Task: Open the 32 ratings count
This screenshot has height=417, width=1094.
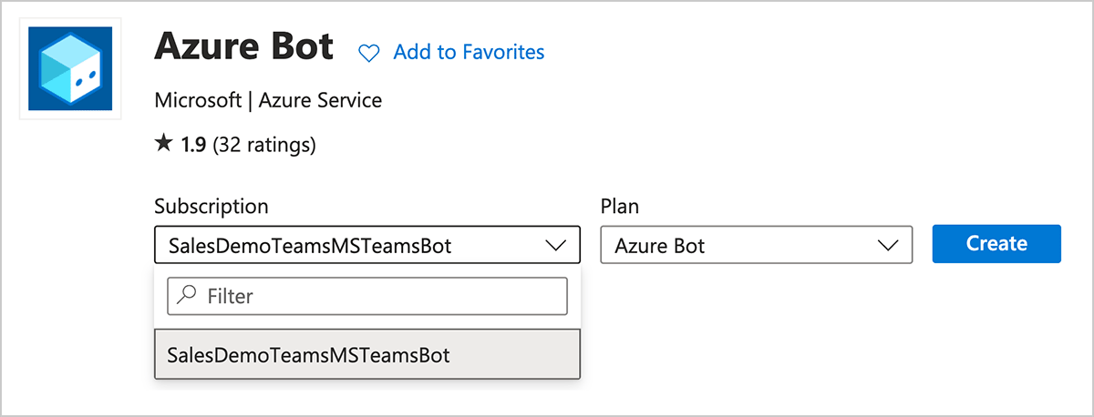Action: [x=263, y=144]
